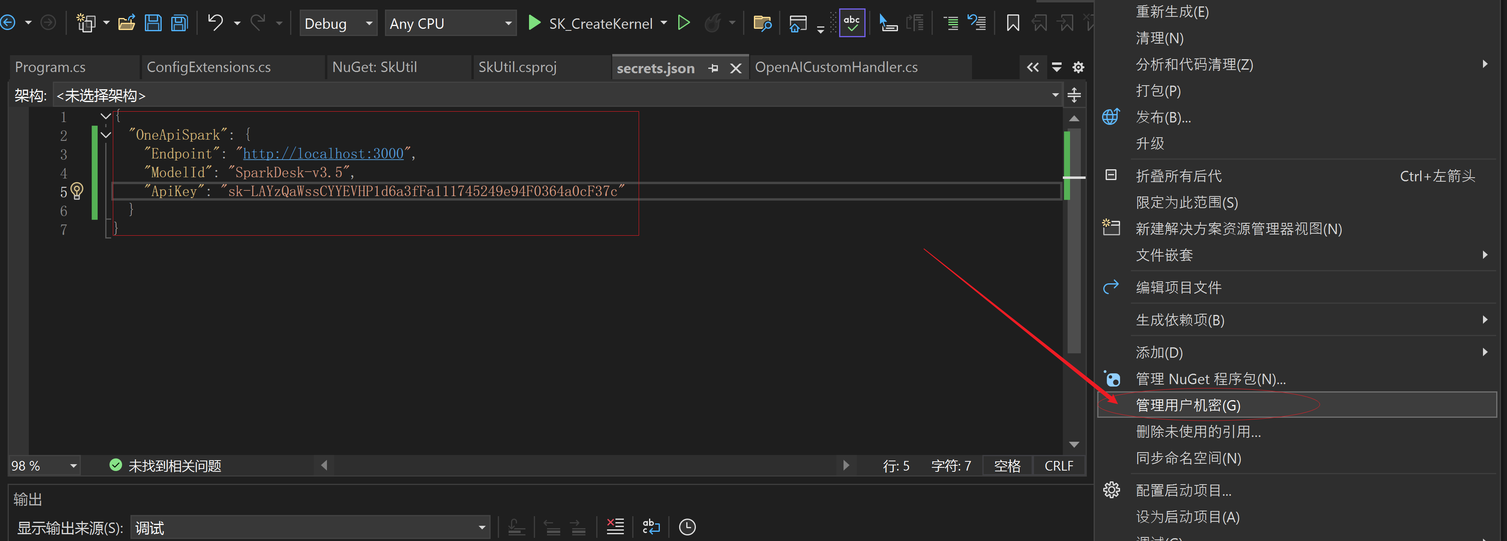This screenshot has height=541, width=1507.
Task: Switch to the Program.cs tab
Action: click(x=50, y=67)
